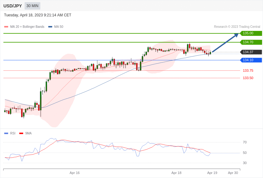Click the USD/JPY pair title

click(x=13, y=6)
